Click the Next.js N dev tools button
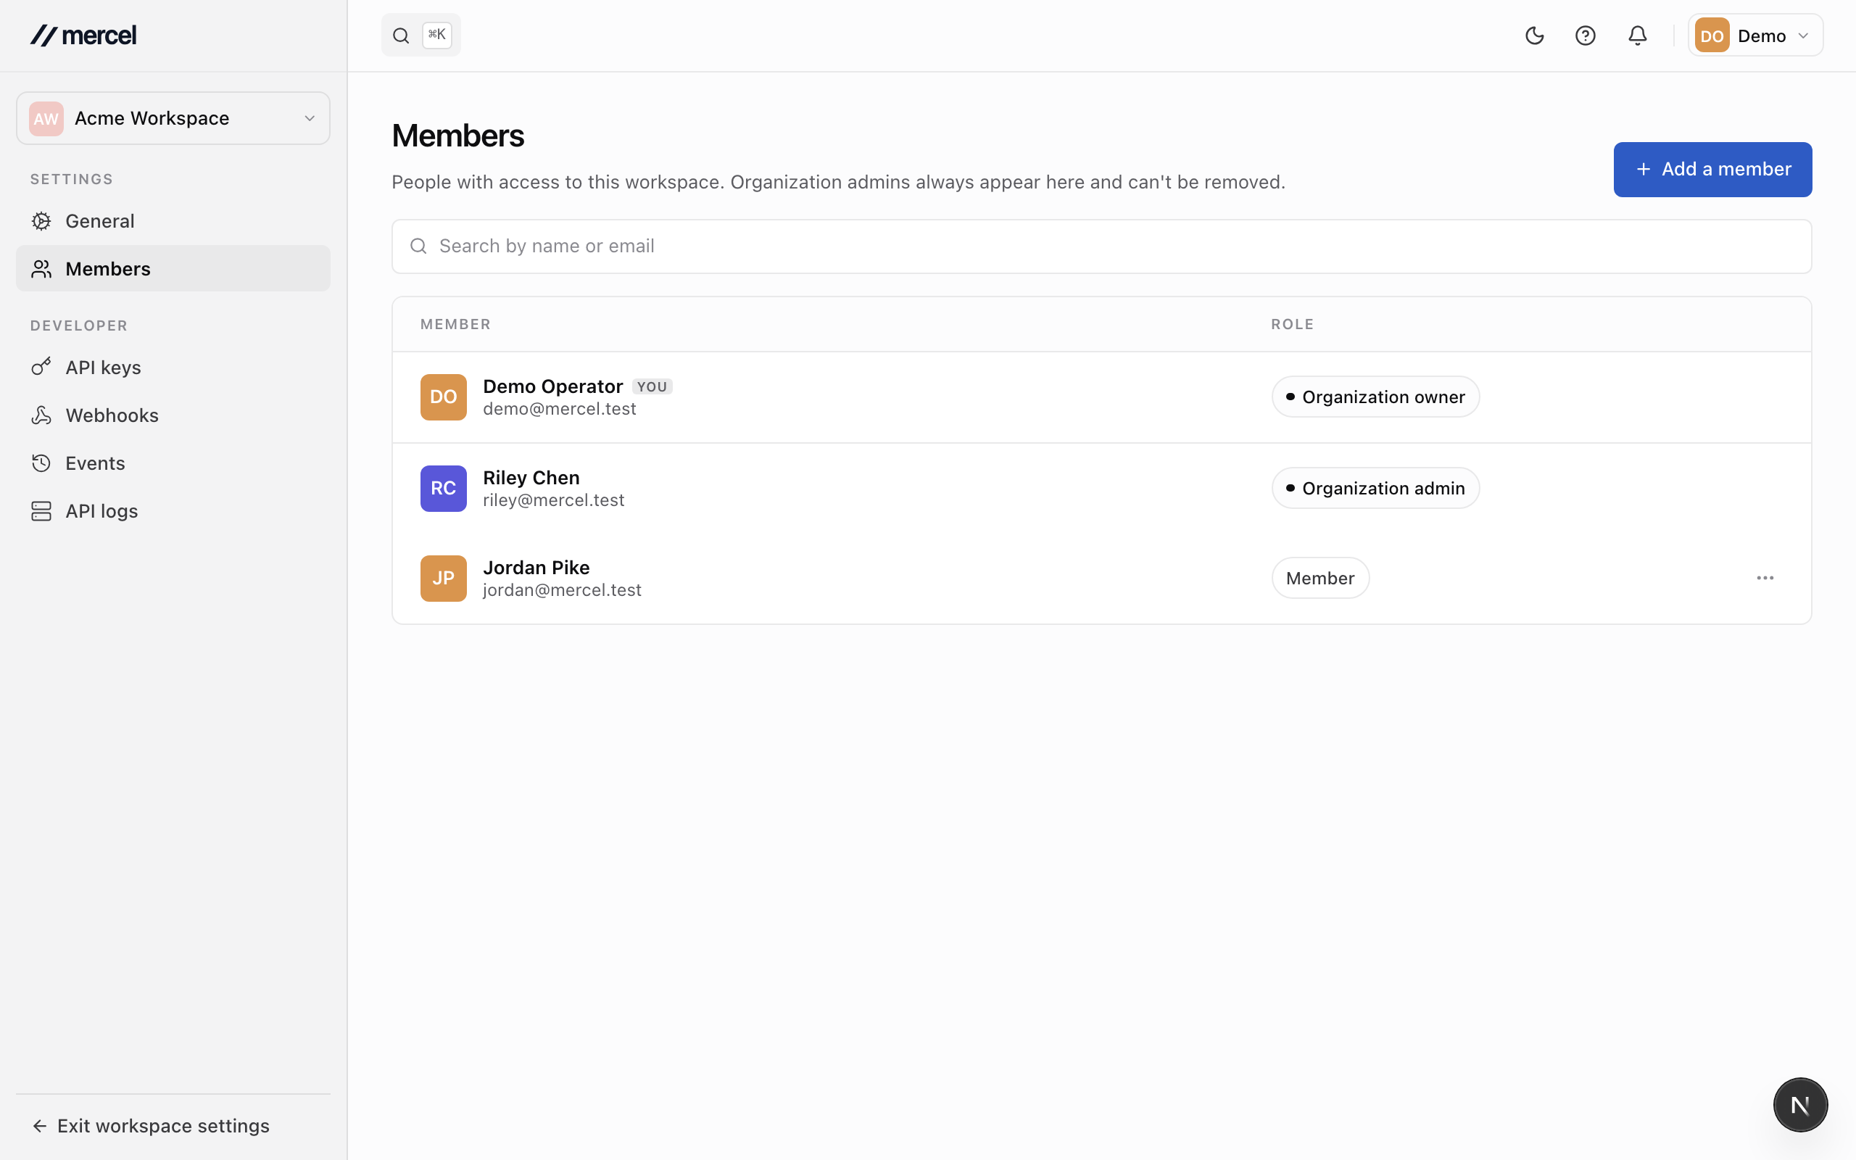Screen dimensions: 1856x1160 1800,1105
